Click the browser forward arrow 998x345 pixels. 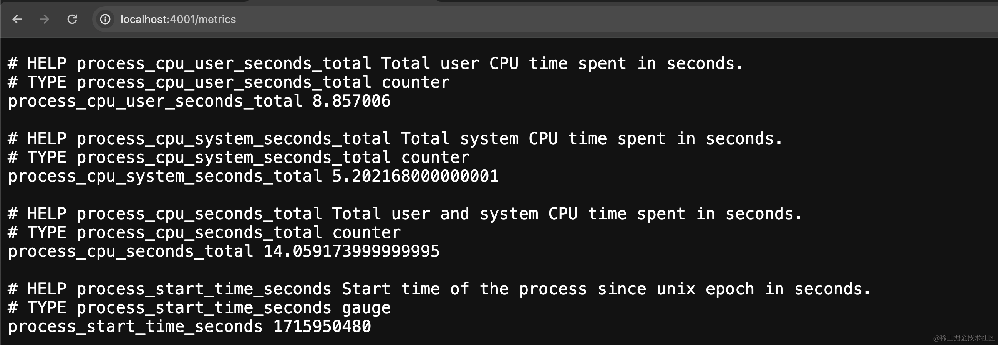(x=45, y=19)
